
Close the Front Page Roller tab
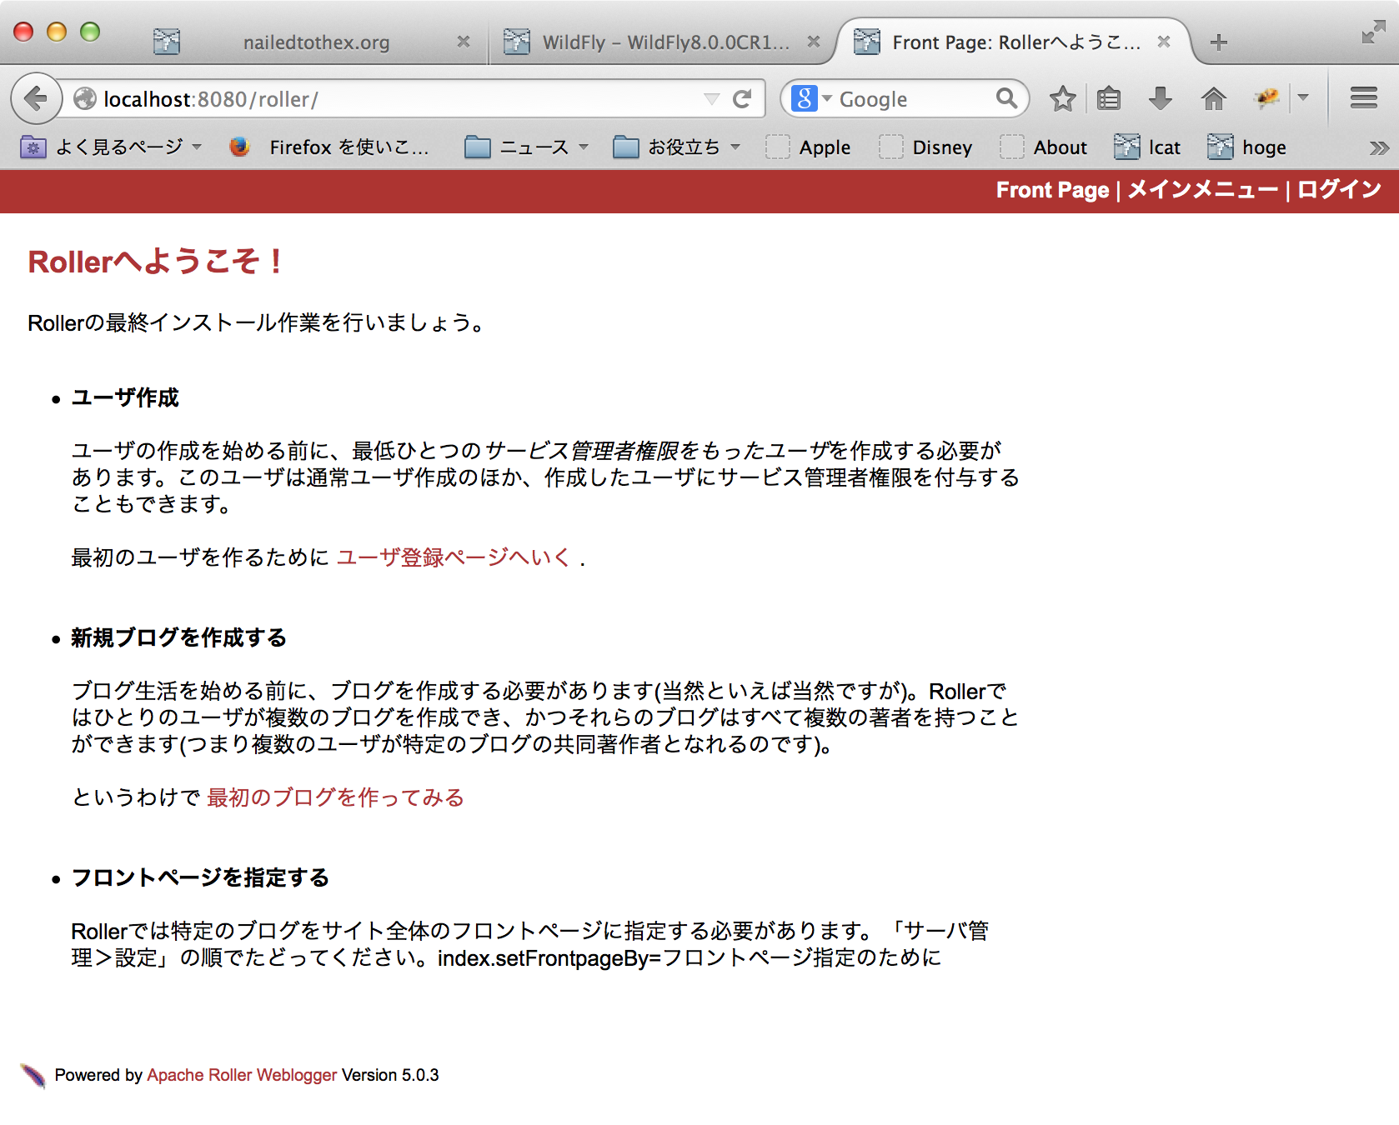[1164, 42]
